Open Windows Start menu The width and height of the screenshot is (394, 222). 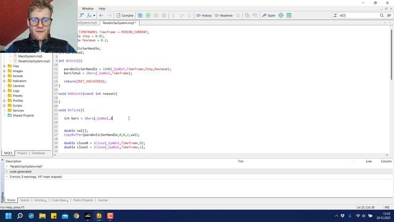pyautogui.click(x=8, y=216)
